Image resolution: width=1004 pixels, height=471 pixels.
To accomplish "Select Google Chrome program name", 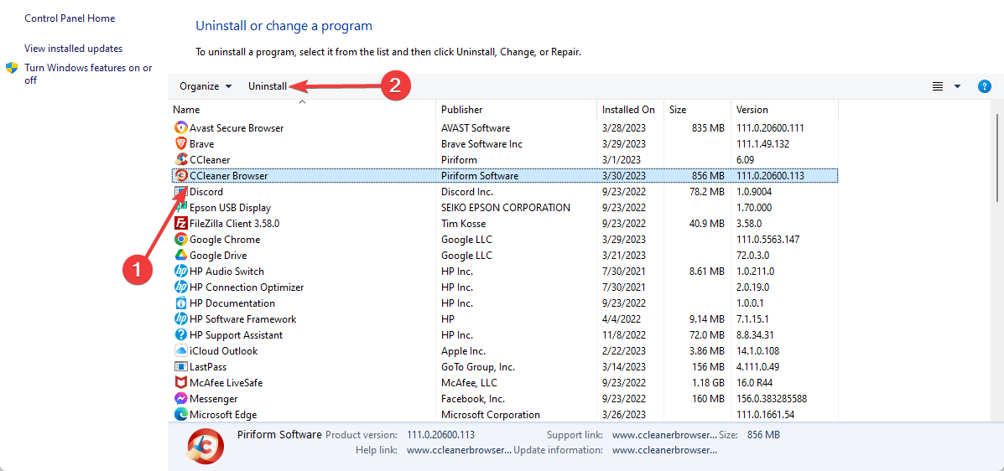I will coord(225,240).
